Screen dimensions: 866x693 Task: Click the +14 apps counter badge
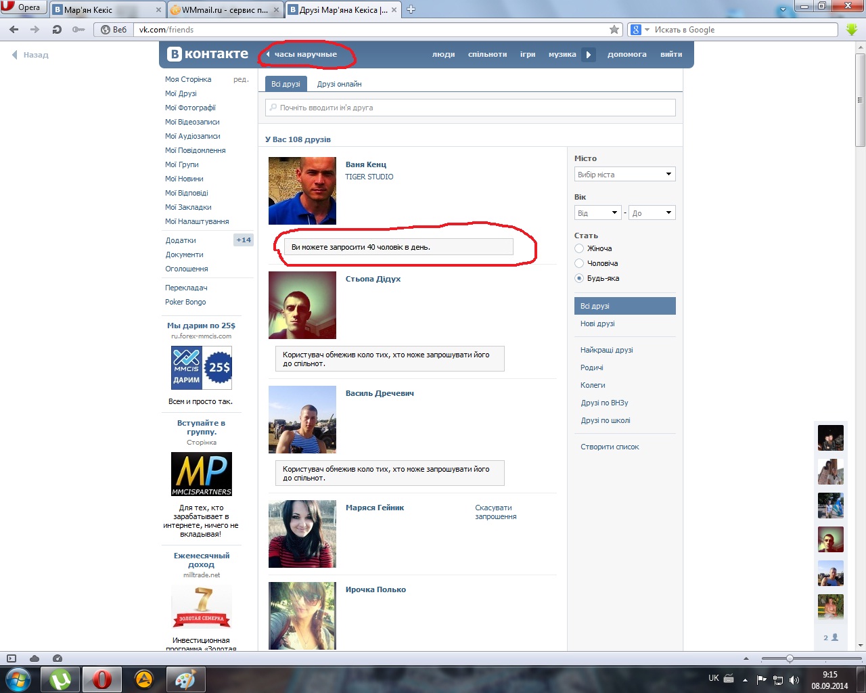[x=244, y=240]
